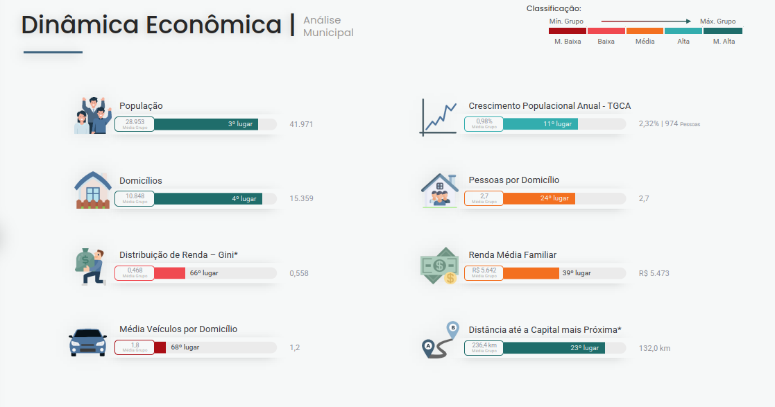Click the Dinâmica Econômica title

[151, 25]
